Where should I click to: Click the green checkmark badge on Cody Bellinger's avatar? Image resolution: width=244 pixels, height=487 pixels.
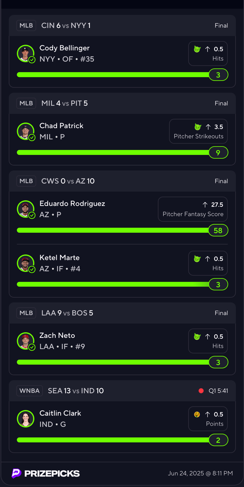tap(32, 60)
